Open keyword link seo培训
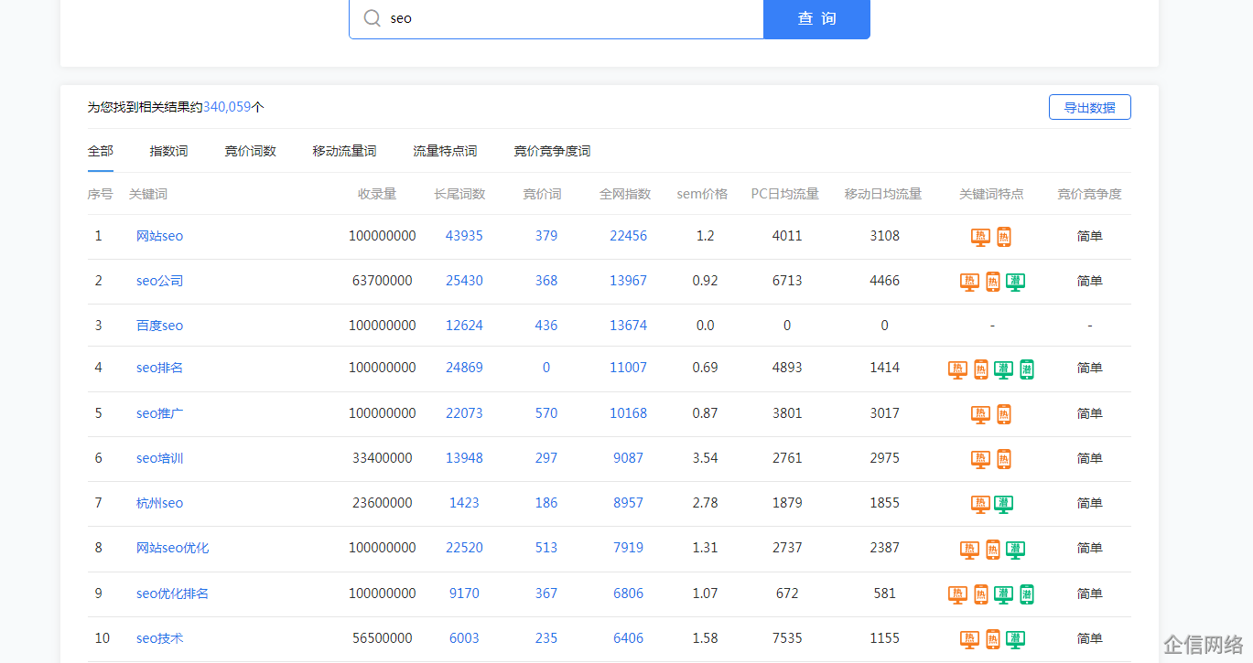Screen dimensions: 1253x663 [x=159, y=458]
